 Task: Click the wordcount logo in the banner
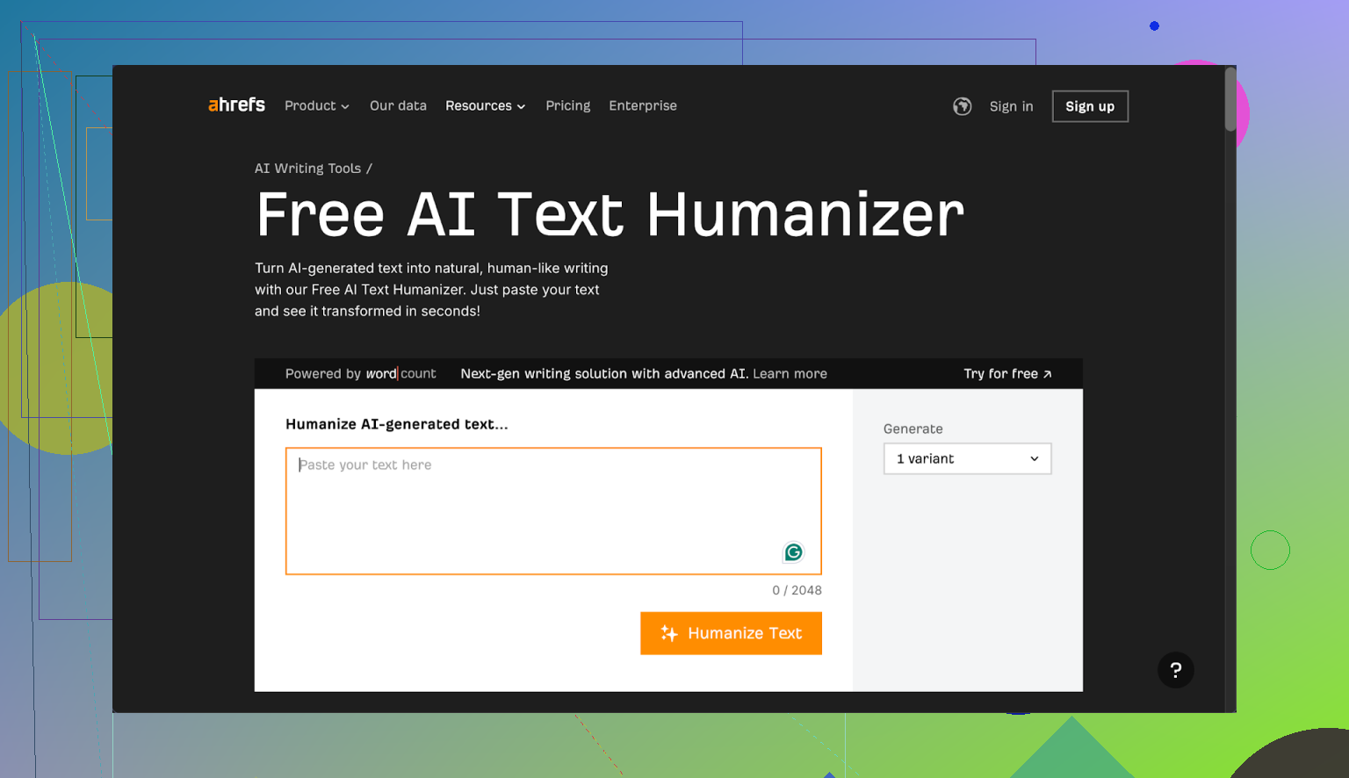[x=400, y=374]
